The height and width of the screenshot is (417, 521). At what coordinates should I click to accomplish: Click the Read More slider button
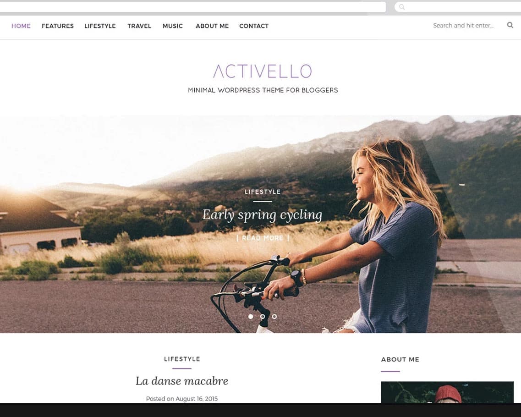coord(263,238)
